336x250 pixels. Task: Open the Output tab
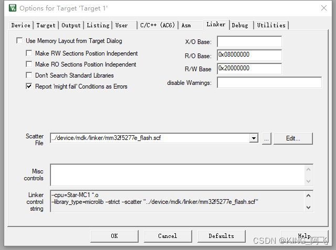click(71, 25)
